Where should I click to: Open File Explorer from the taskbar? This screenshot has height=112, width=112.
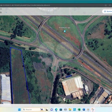(70, 110)
